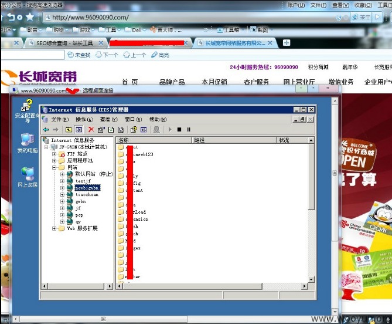Click the IIS toolbar Forward arrow

[56, 130]
